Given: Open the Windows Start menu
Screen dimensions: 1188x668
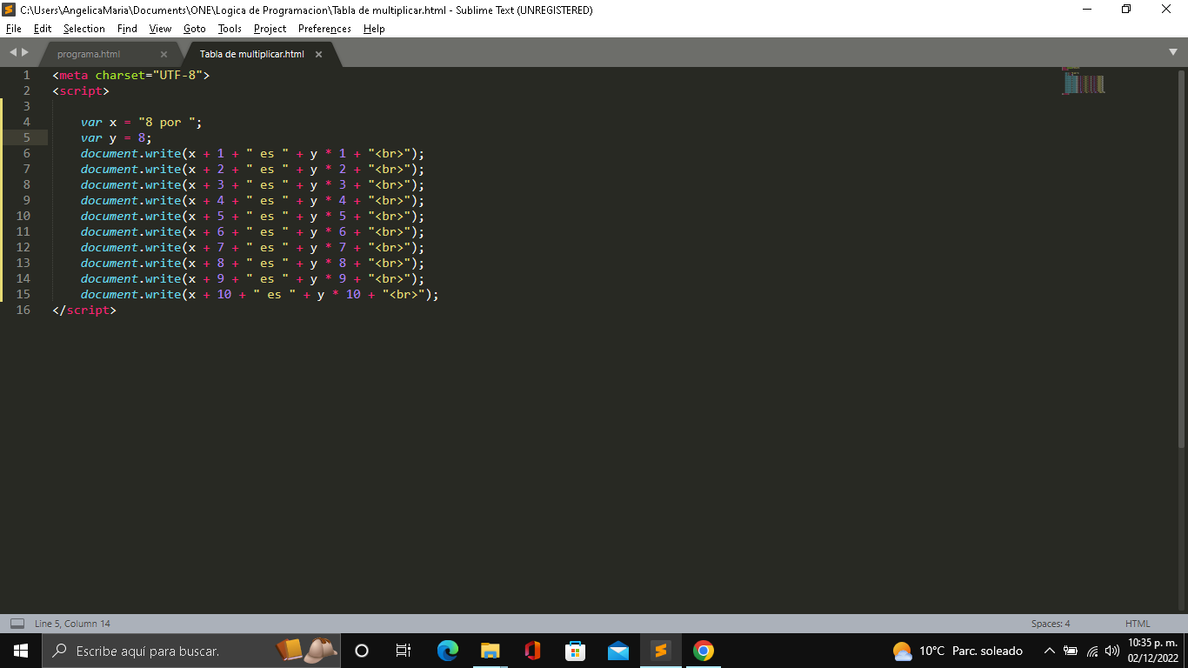Looking at the screenshot, I should [x=21, y=651].
